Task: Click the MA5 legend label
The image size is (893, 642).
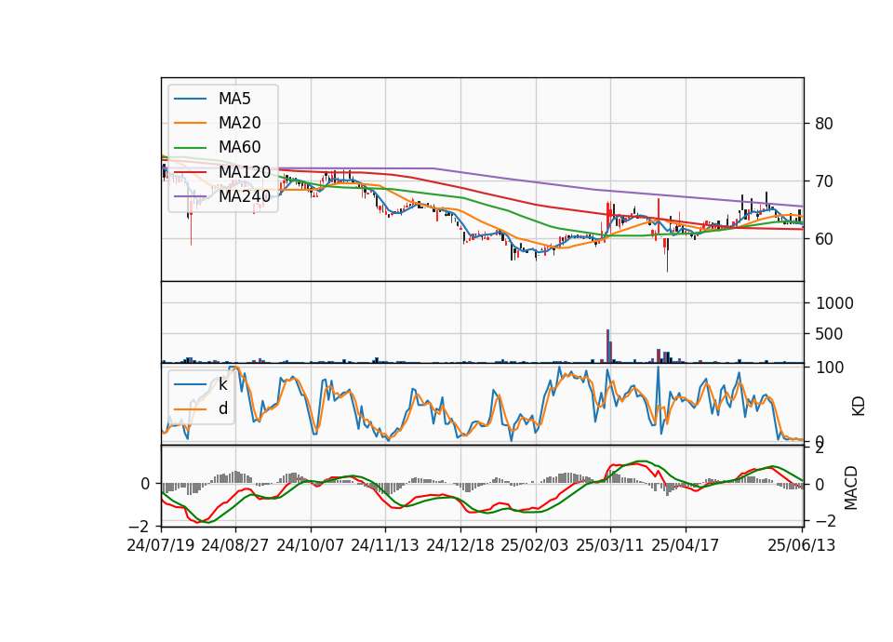Action: [x=234, y=99]
